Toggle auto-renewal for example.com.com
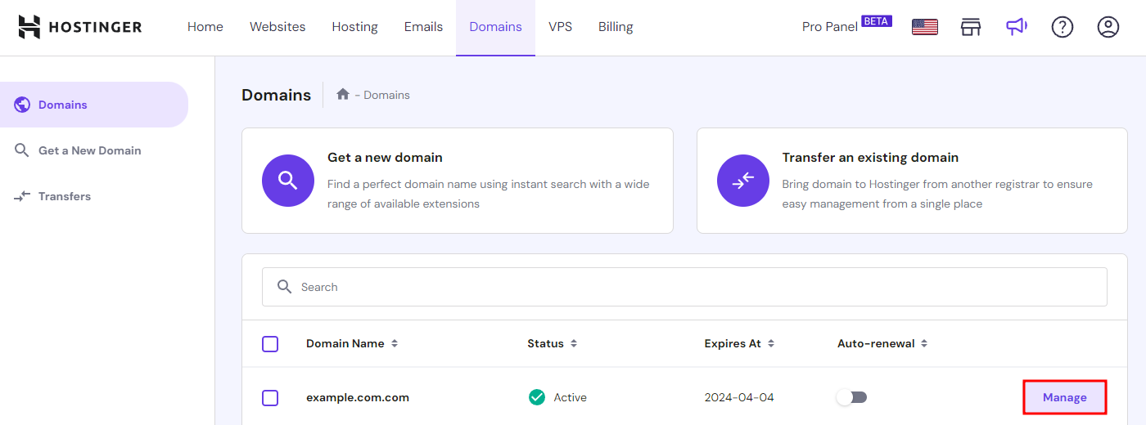Viewport: 1146px width, 425px height. [x=851, y=397]
